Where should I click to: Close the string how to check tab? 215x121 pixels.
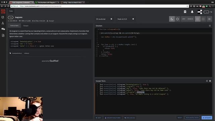84,2
